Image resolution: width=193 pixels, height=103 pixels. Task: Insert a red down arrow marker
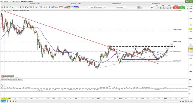49,7
